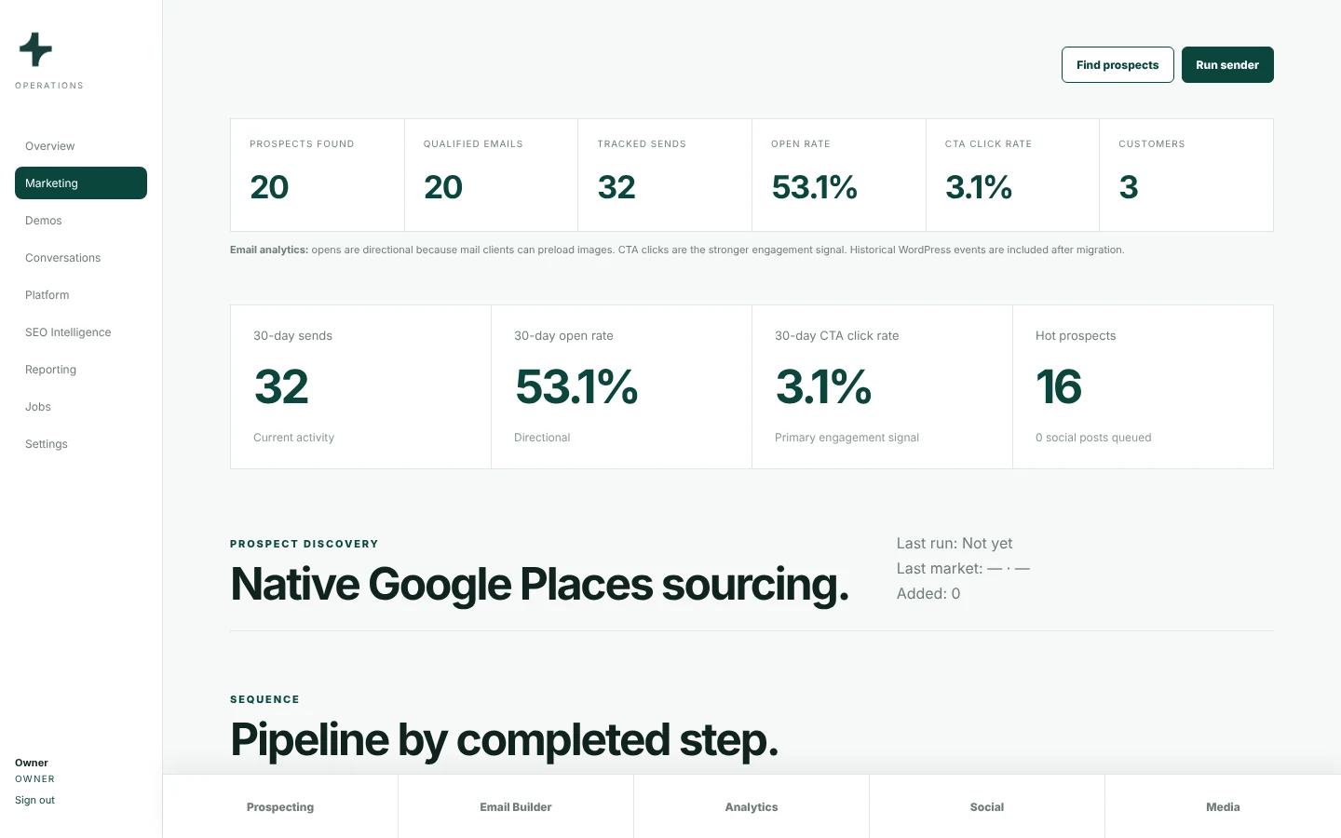
Task: Click the green plus Operations logo
Action: point(35,49)
